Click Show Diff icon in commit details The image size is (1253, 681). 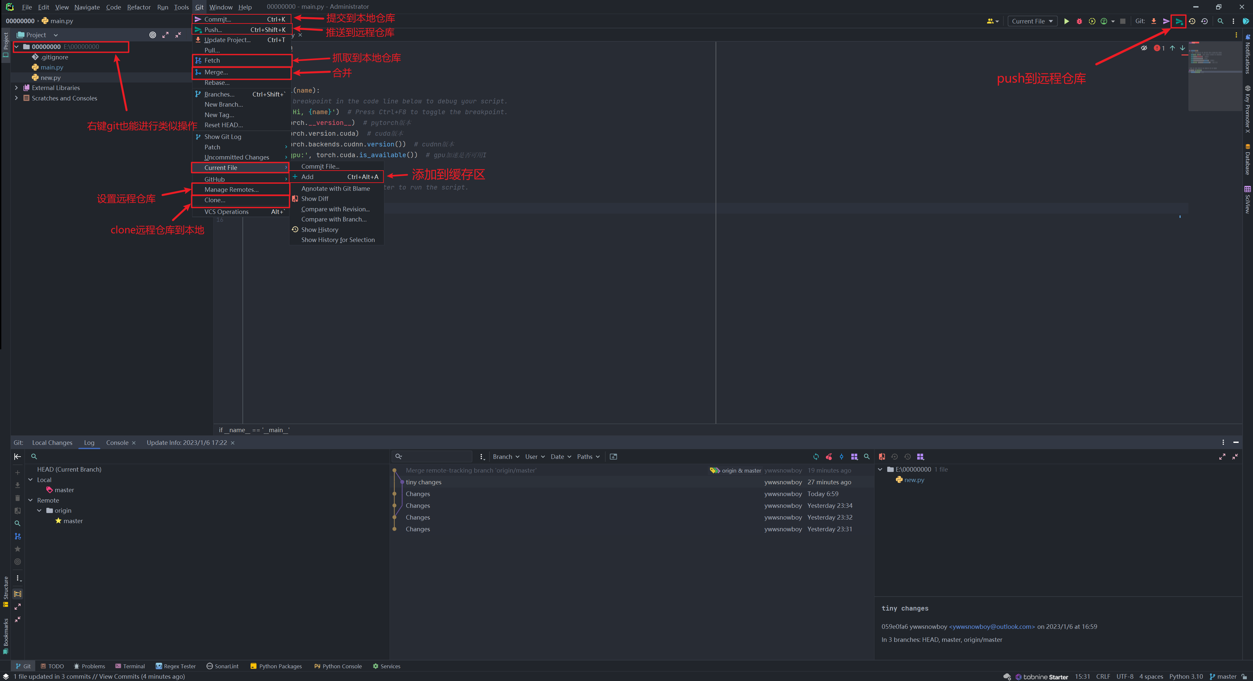tap(881, 456)
